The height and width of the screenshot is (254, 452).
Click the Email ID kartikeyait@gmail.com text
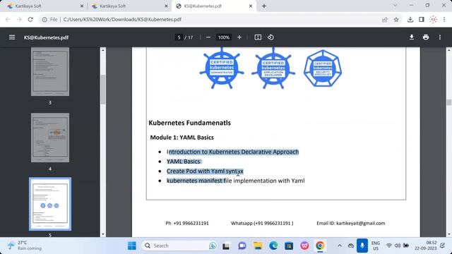tap(351, 223)
